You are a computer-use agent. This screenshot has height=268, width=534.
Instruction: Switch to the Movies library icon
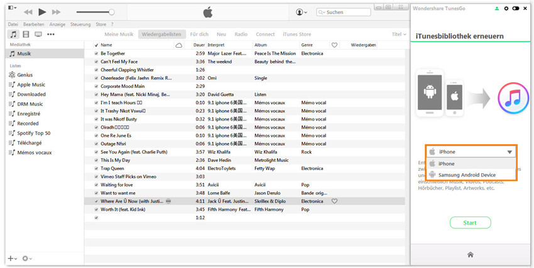pos(26,35)
